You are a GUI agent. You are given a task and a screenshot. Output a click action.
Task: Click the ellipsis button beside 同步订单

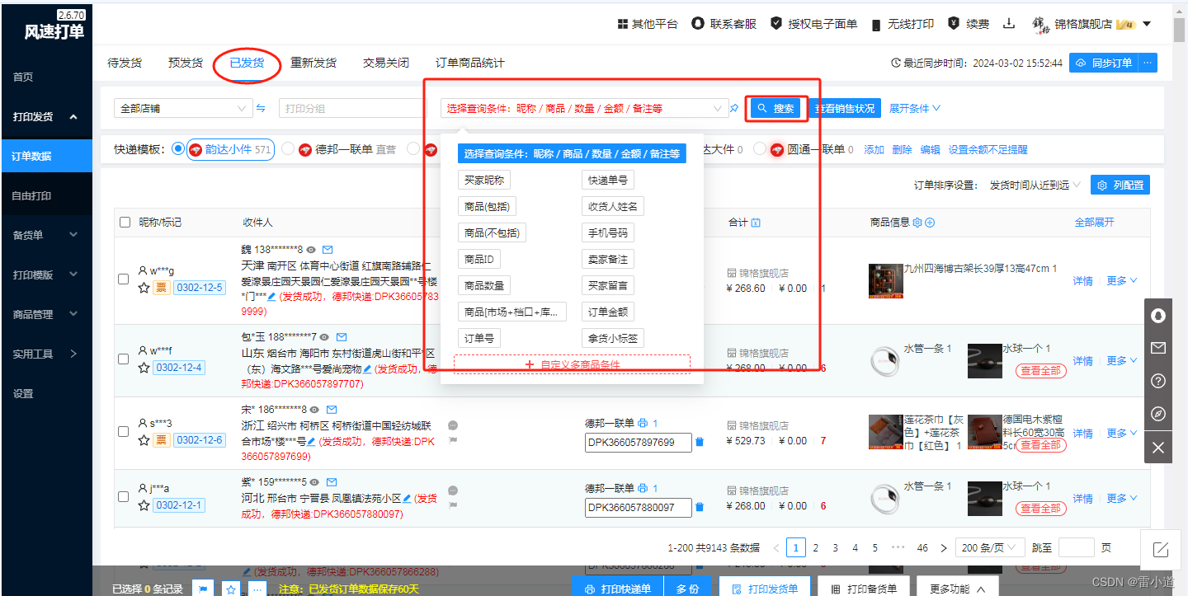(x=1148, y=63)
